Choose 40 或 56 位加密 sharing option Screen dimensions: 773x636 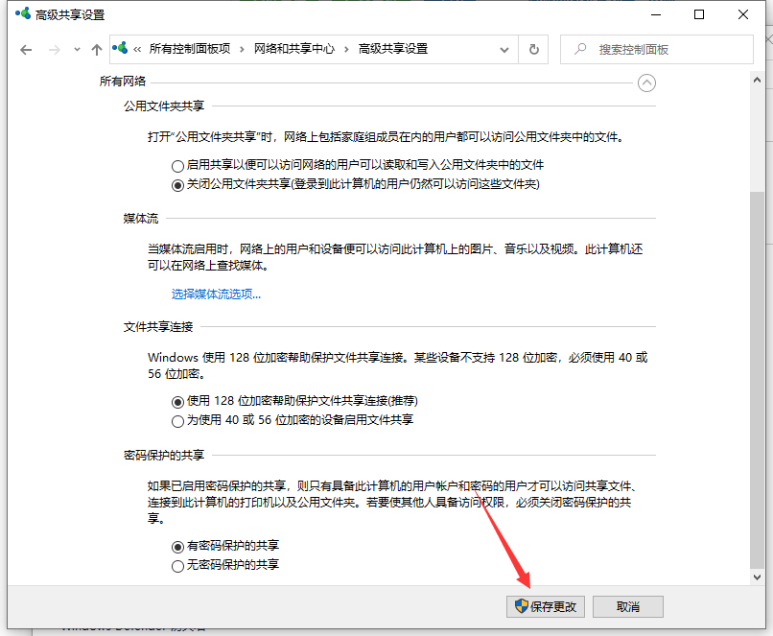coord(177,420)
